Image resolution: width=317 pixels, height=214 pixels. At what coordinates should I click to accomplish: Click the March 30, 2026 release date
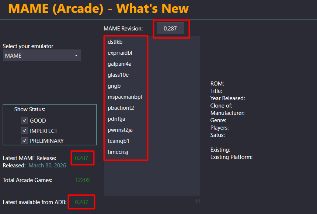[47, 166]
